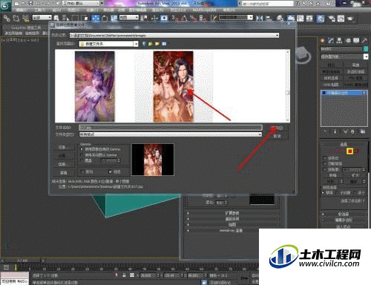Click the object color swatch beside name
Image resolution: width=371 pixels, height=285 pixels.
click(366, 49)
